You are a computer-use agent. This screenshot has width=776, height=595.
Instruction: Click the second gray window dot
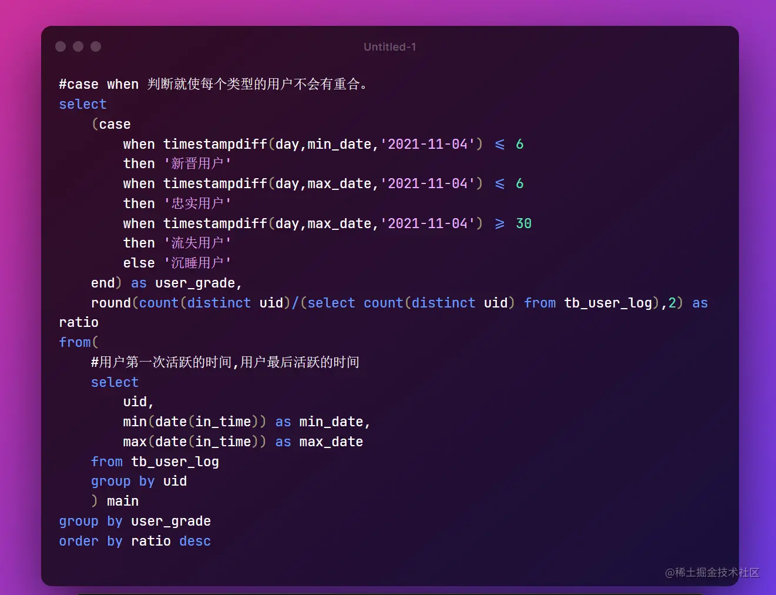tap(78, 46)
